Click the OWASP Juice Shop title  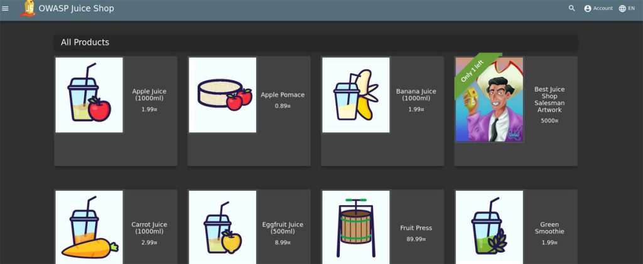pos(76,8)
